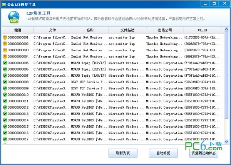Sort by the 出品公司 column header
The width and height of the screenshot is (231, 165).
coord(164,30)
